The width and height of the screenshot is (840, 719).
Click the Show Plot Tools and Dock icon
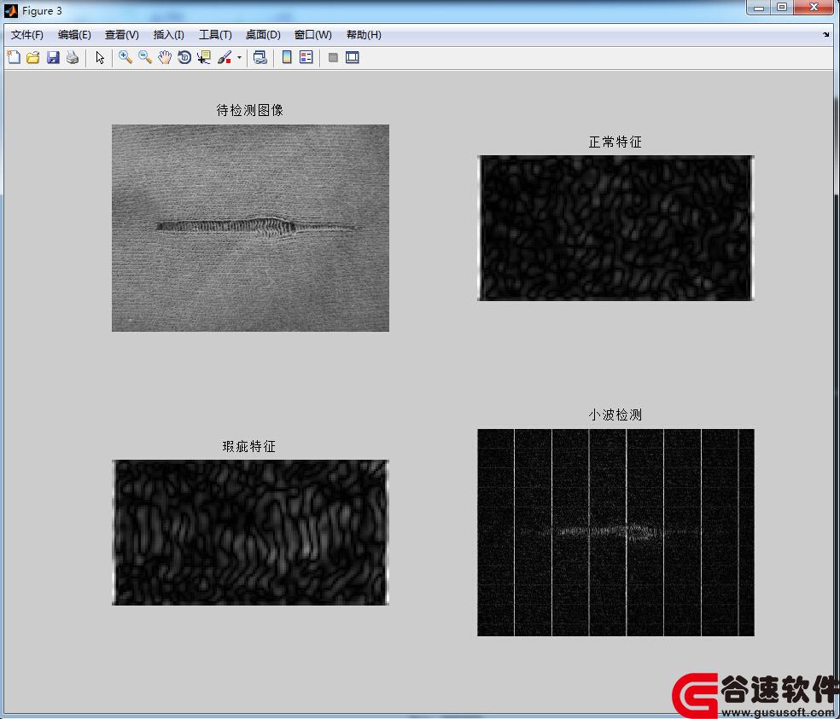[x=352, y=57]
